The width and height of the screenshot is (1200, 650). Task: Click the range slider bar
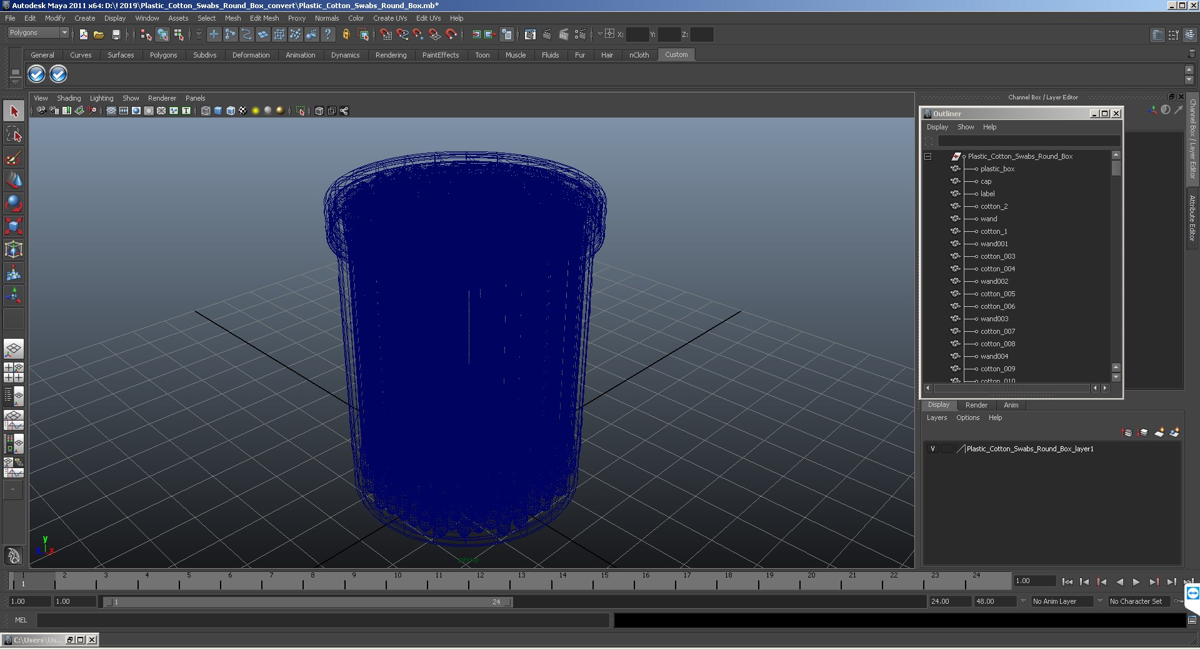tap(308, 602)
